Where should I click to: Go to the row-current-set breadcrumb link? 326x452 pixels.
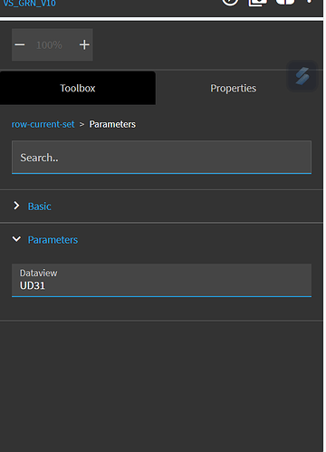click(43, 124)
